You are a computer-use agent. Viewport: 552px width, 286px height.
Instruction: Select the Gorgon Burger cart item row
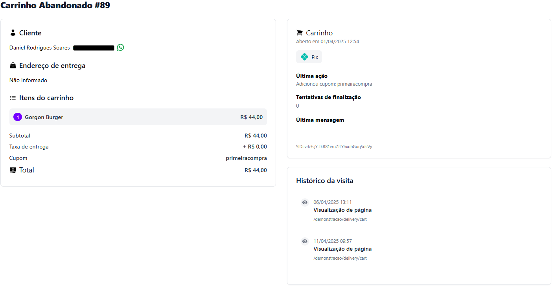(x=138, y=117)
